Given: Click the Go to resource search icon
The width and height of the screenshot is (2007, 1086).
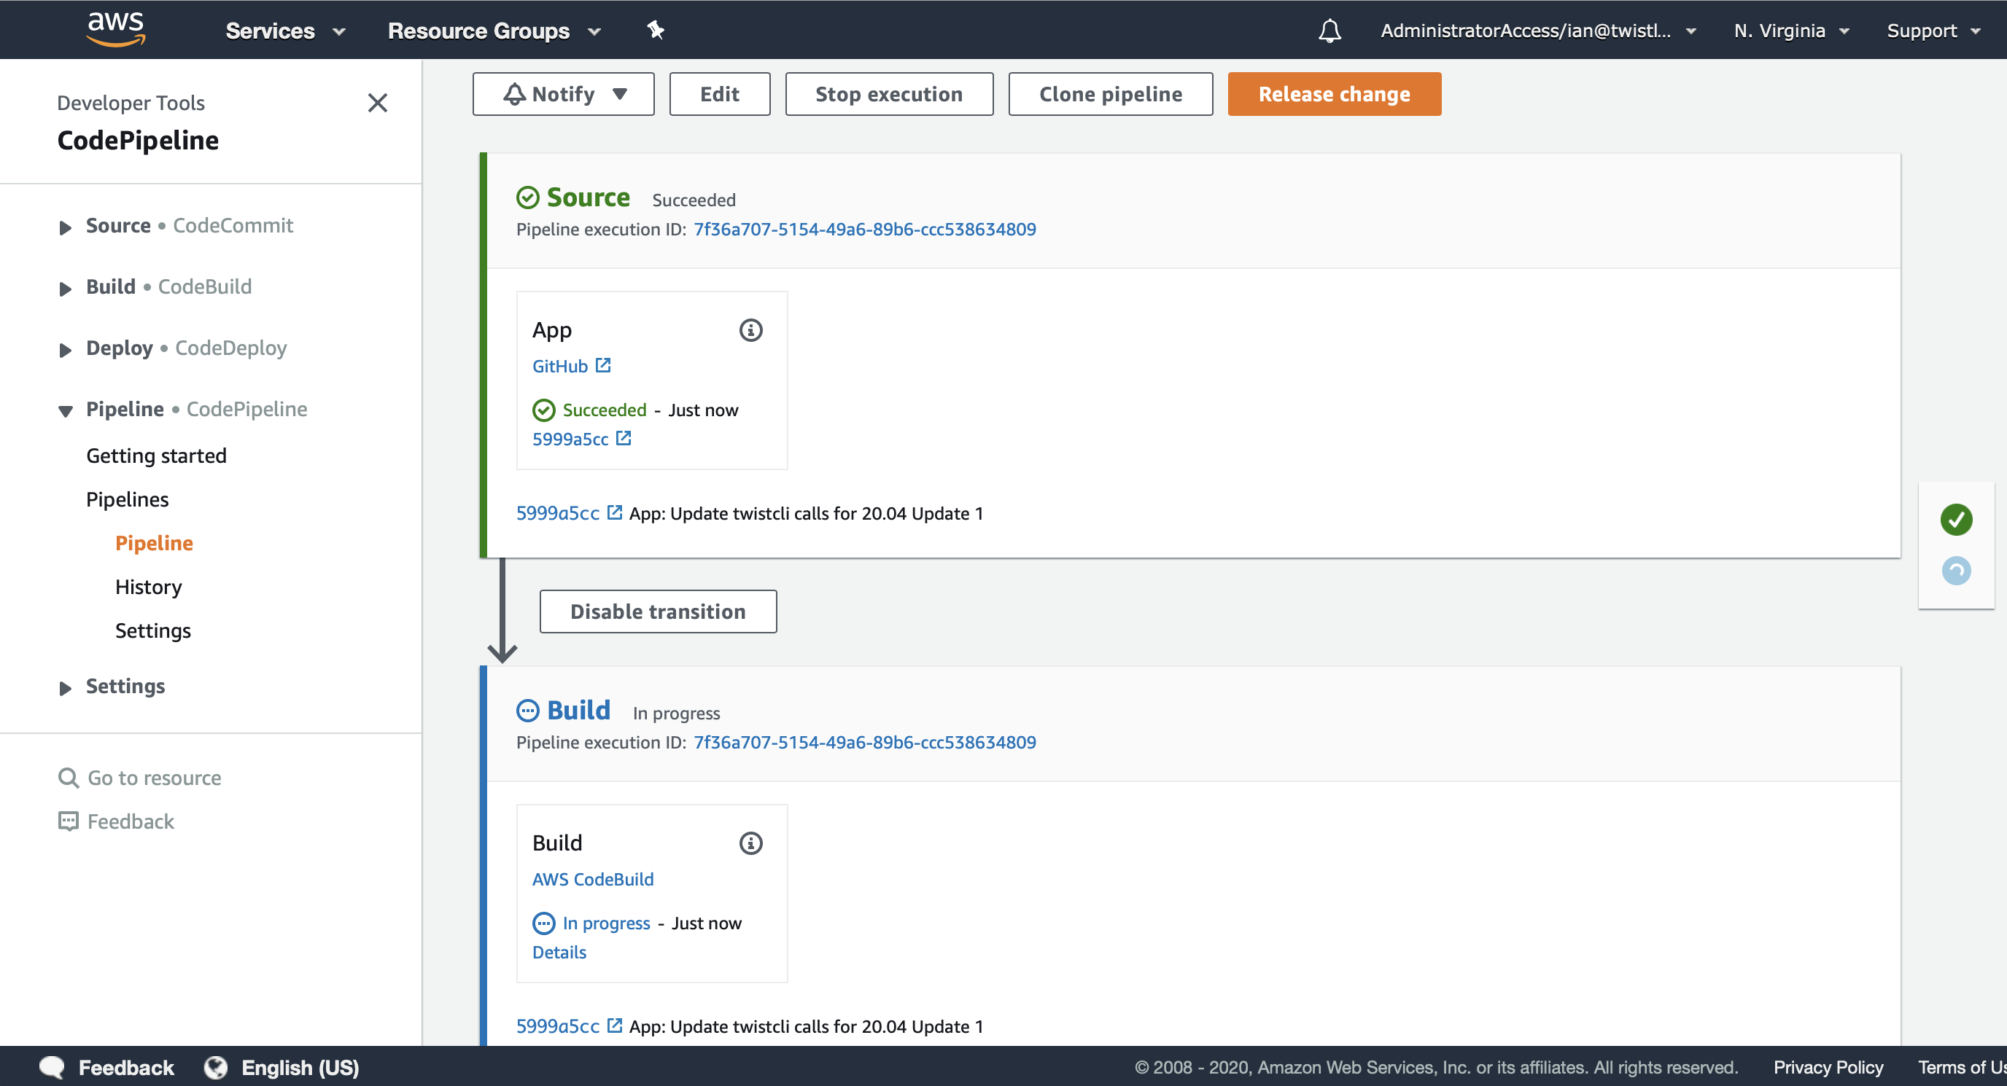Looking at the screenshot, I should (x=69, y=778).
